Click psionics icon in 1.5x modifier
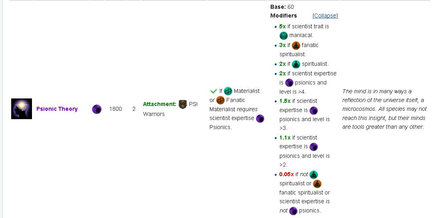This screenshot has height=218, width=433. coord(314,110)
